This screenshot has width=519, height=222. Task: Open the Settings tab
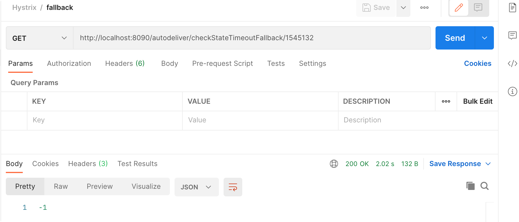(x=312, y=64)
